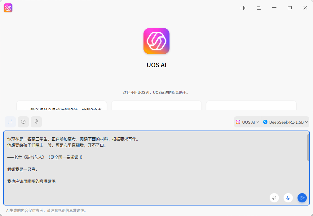
Task: Start a new chat conversation
Action: [10, 122]
